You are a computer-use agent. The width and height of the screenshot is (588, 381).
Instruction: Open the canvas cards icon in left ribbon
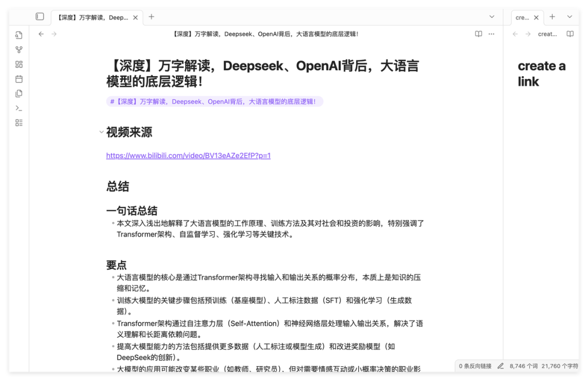click(19, 64)
